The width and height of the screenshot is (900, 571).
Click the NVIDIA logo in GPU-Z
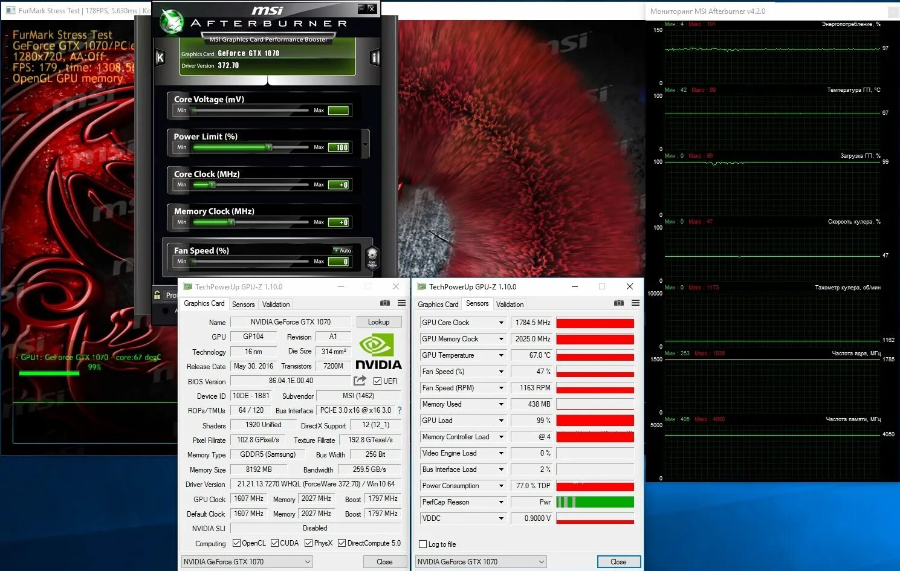tap(378, 352)
